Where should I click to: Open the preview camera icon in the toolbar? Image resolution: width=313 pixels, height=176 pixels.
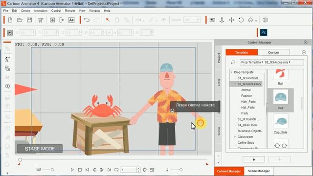point(52,20)
